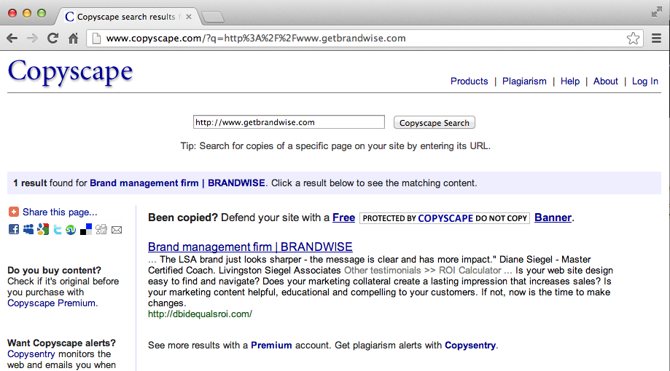Screen dimensions: 670x371
Task: Click 'Want Copyscape alerts?' heading
Action: (x=61, y=343)
